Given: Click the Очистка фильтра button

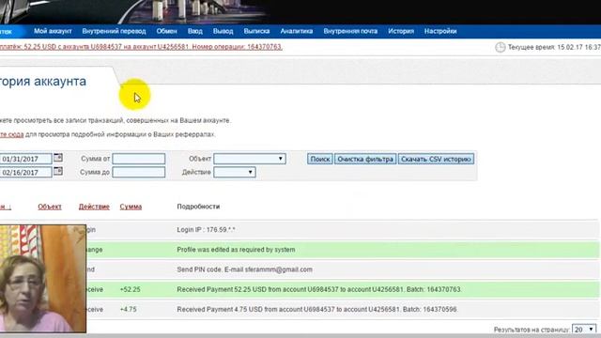Looking at the screenshot, I should click(x=365, y=159).
